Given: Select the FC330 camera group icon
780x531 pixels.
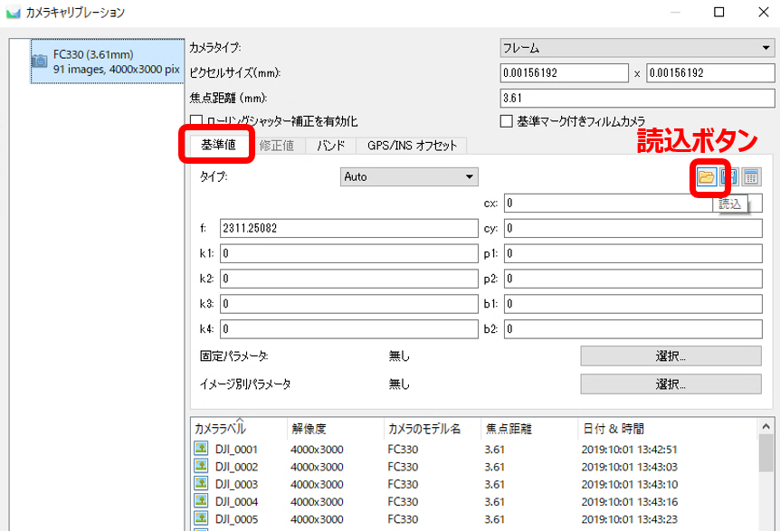Looking at the screenshot, I should click(x=39, y=62).
